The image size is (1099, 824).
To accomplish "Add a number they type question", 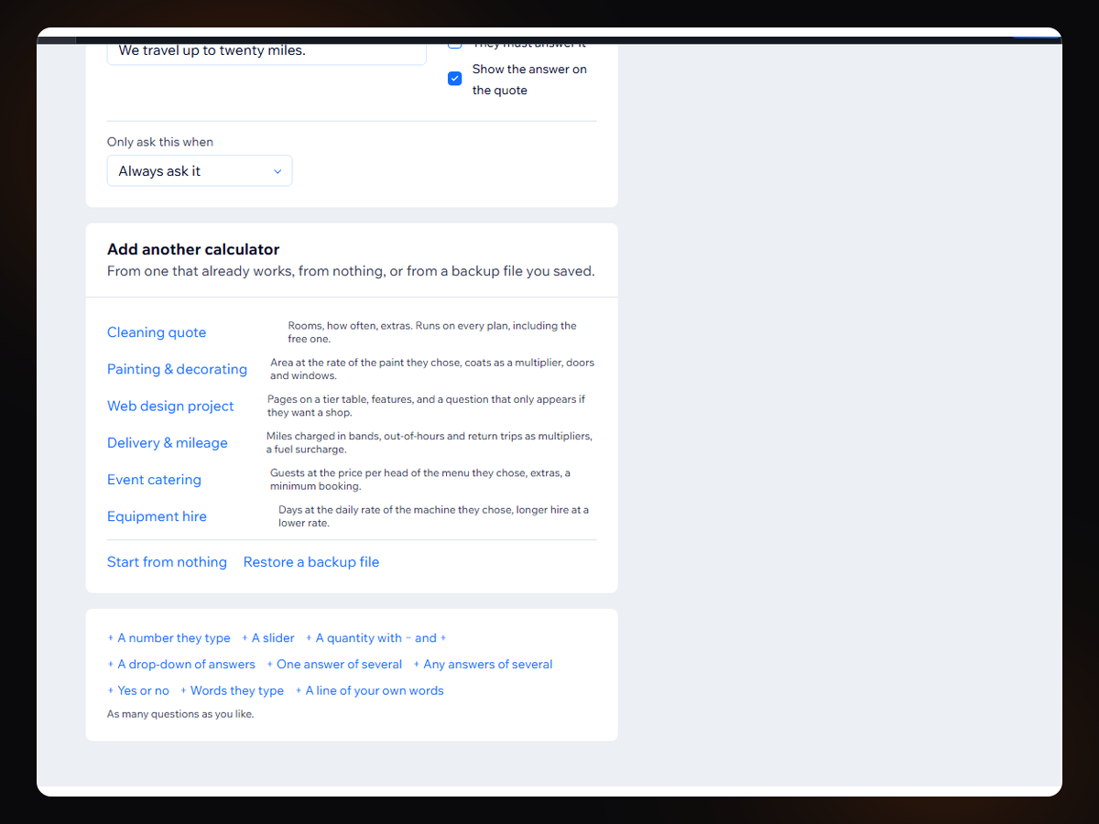I will click(169, 638).
